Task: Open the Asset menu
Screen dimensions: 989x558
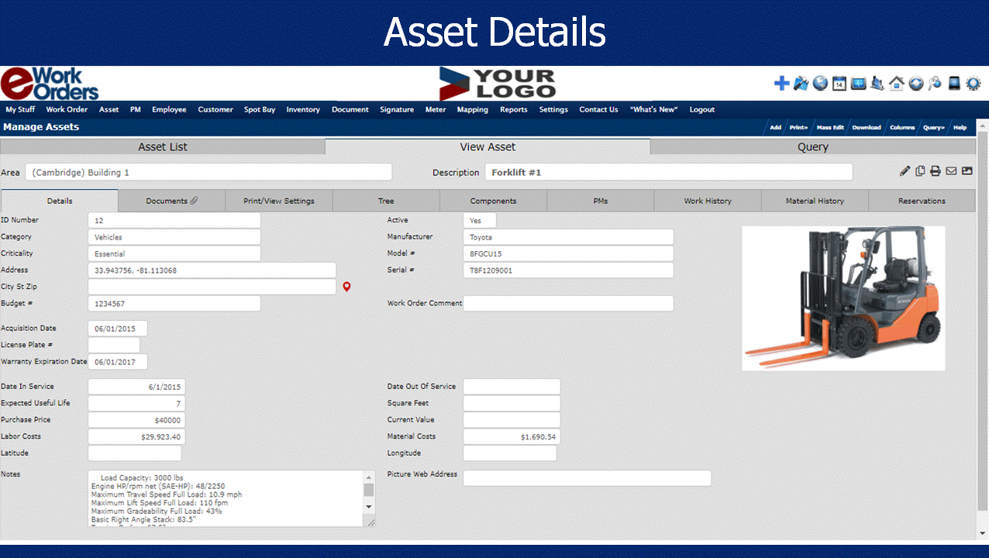Action: [x=109, y=109]
